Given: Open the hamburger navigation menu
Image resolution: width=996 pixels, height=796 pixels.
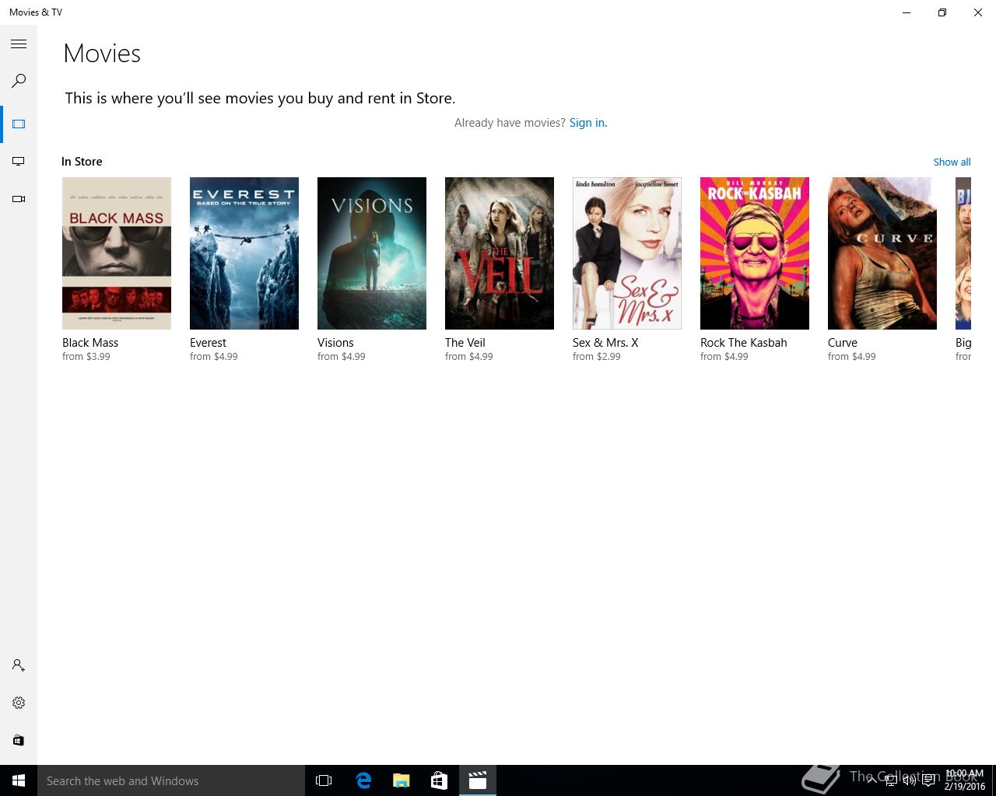Looking at the screenshot, I should click(19, 44).
